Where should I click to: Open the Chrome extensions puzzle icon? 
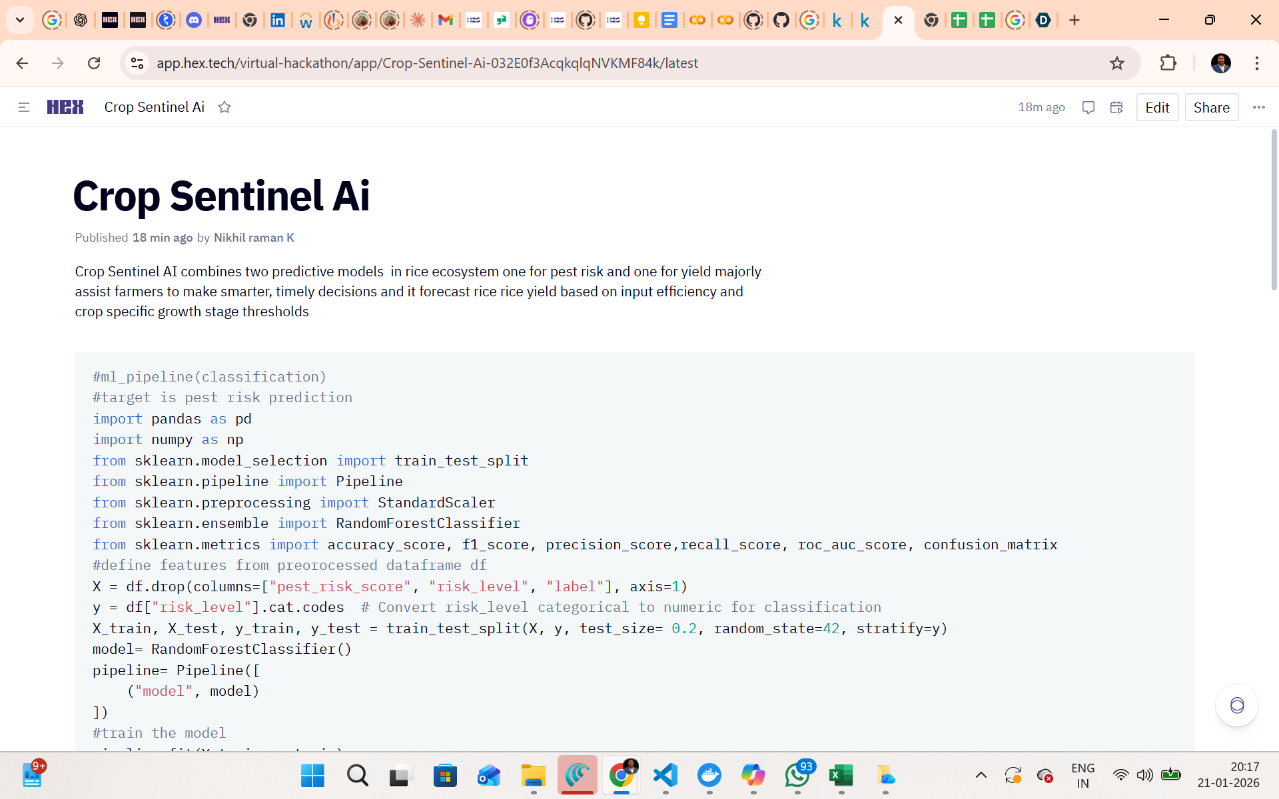[x=1168, y=63]
